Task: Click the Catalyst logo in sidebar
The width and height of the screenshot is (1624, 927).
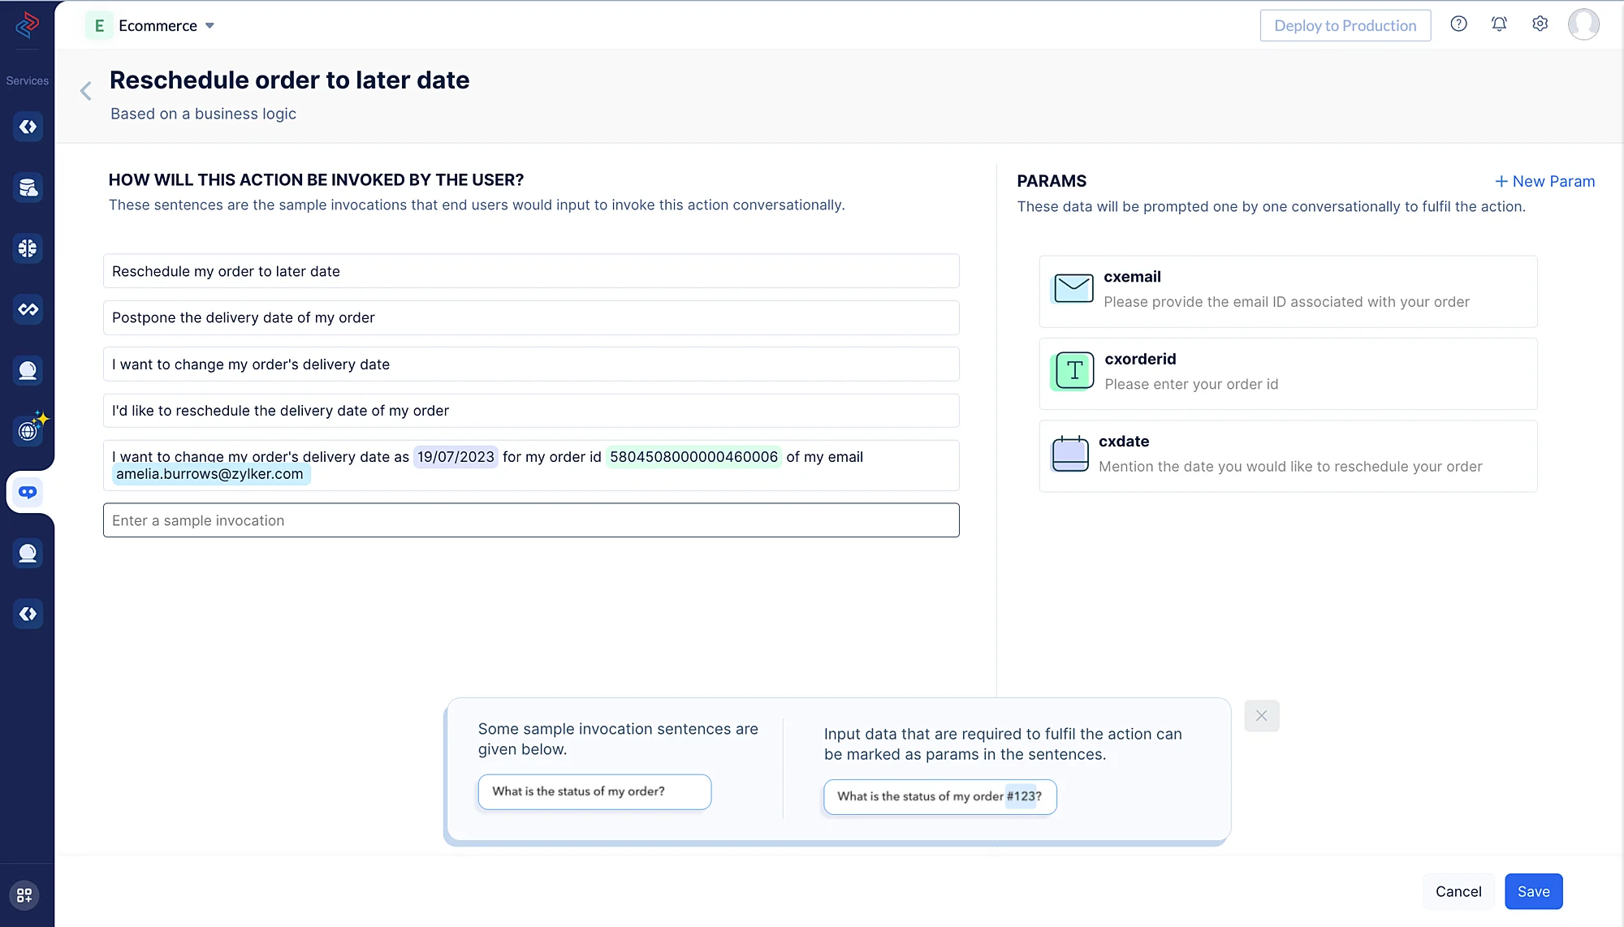Action: pyautogui.click(x=27, y=25)
